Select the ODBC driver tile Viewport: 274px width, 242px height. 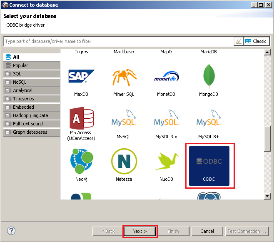tap(209, 165)
